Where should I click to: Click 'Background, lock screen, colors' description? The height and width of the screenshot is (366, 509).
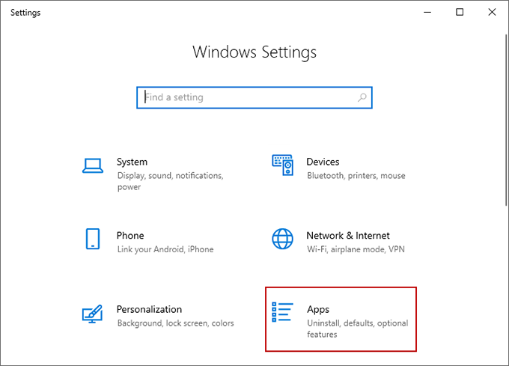coord(176,323)
